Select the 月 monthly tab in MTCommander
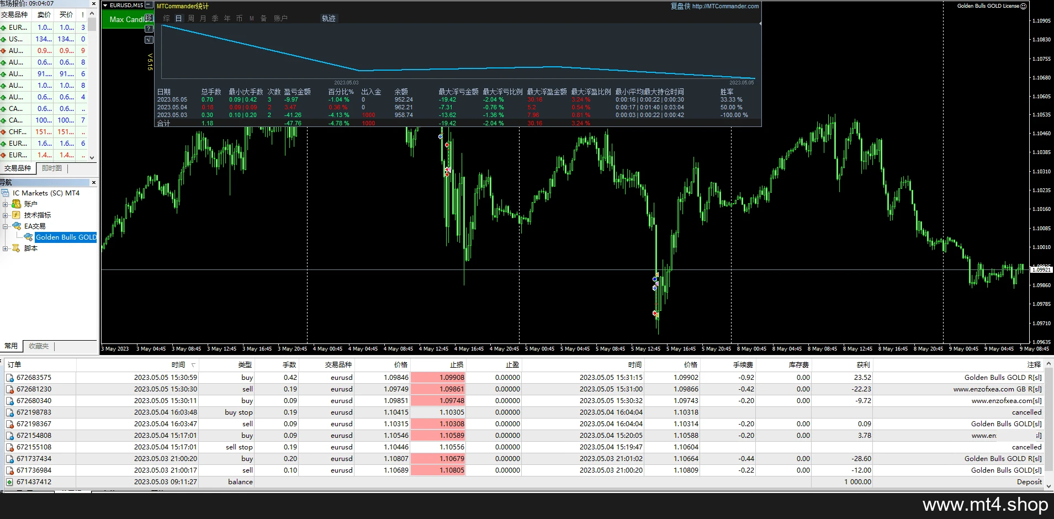Screen dimensions: 1054x519 (x=203, y=18)
